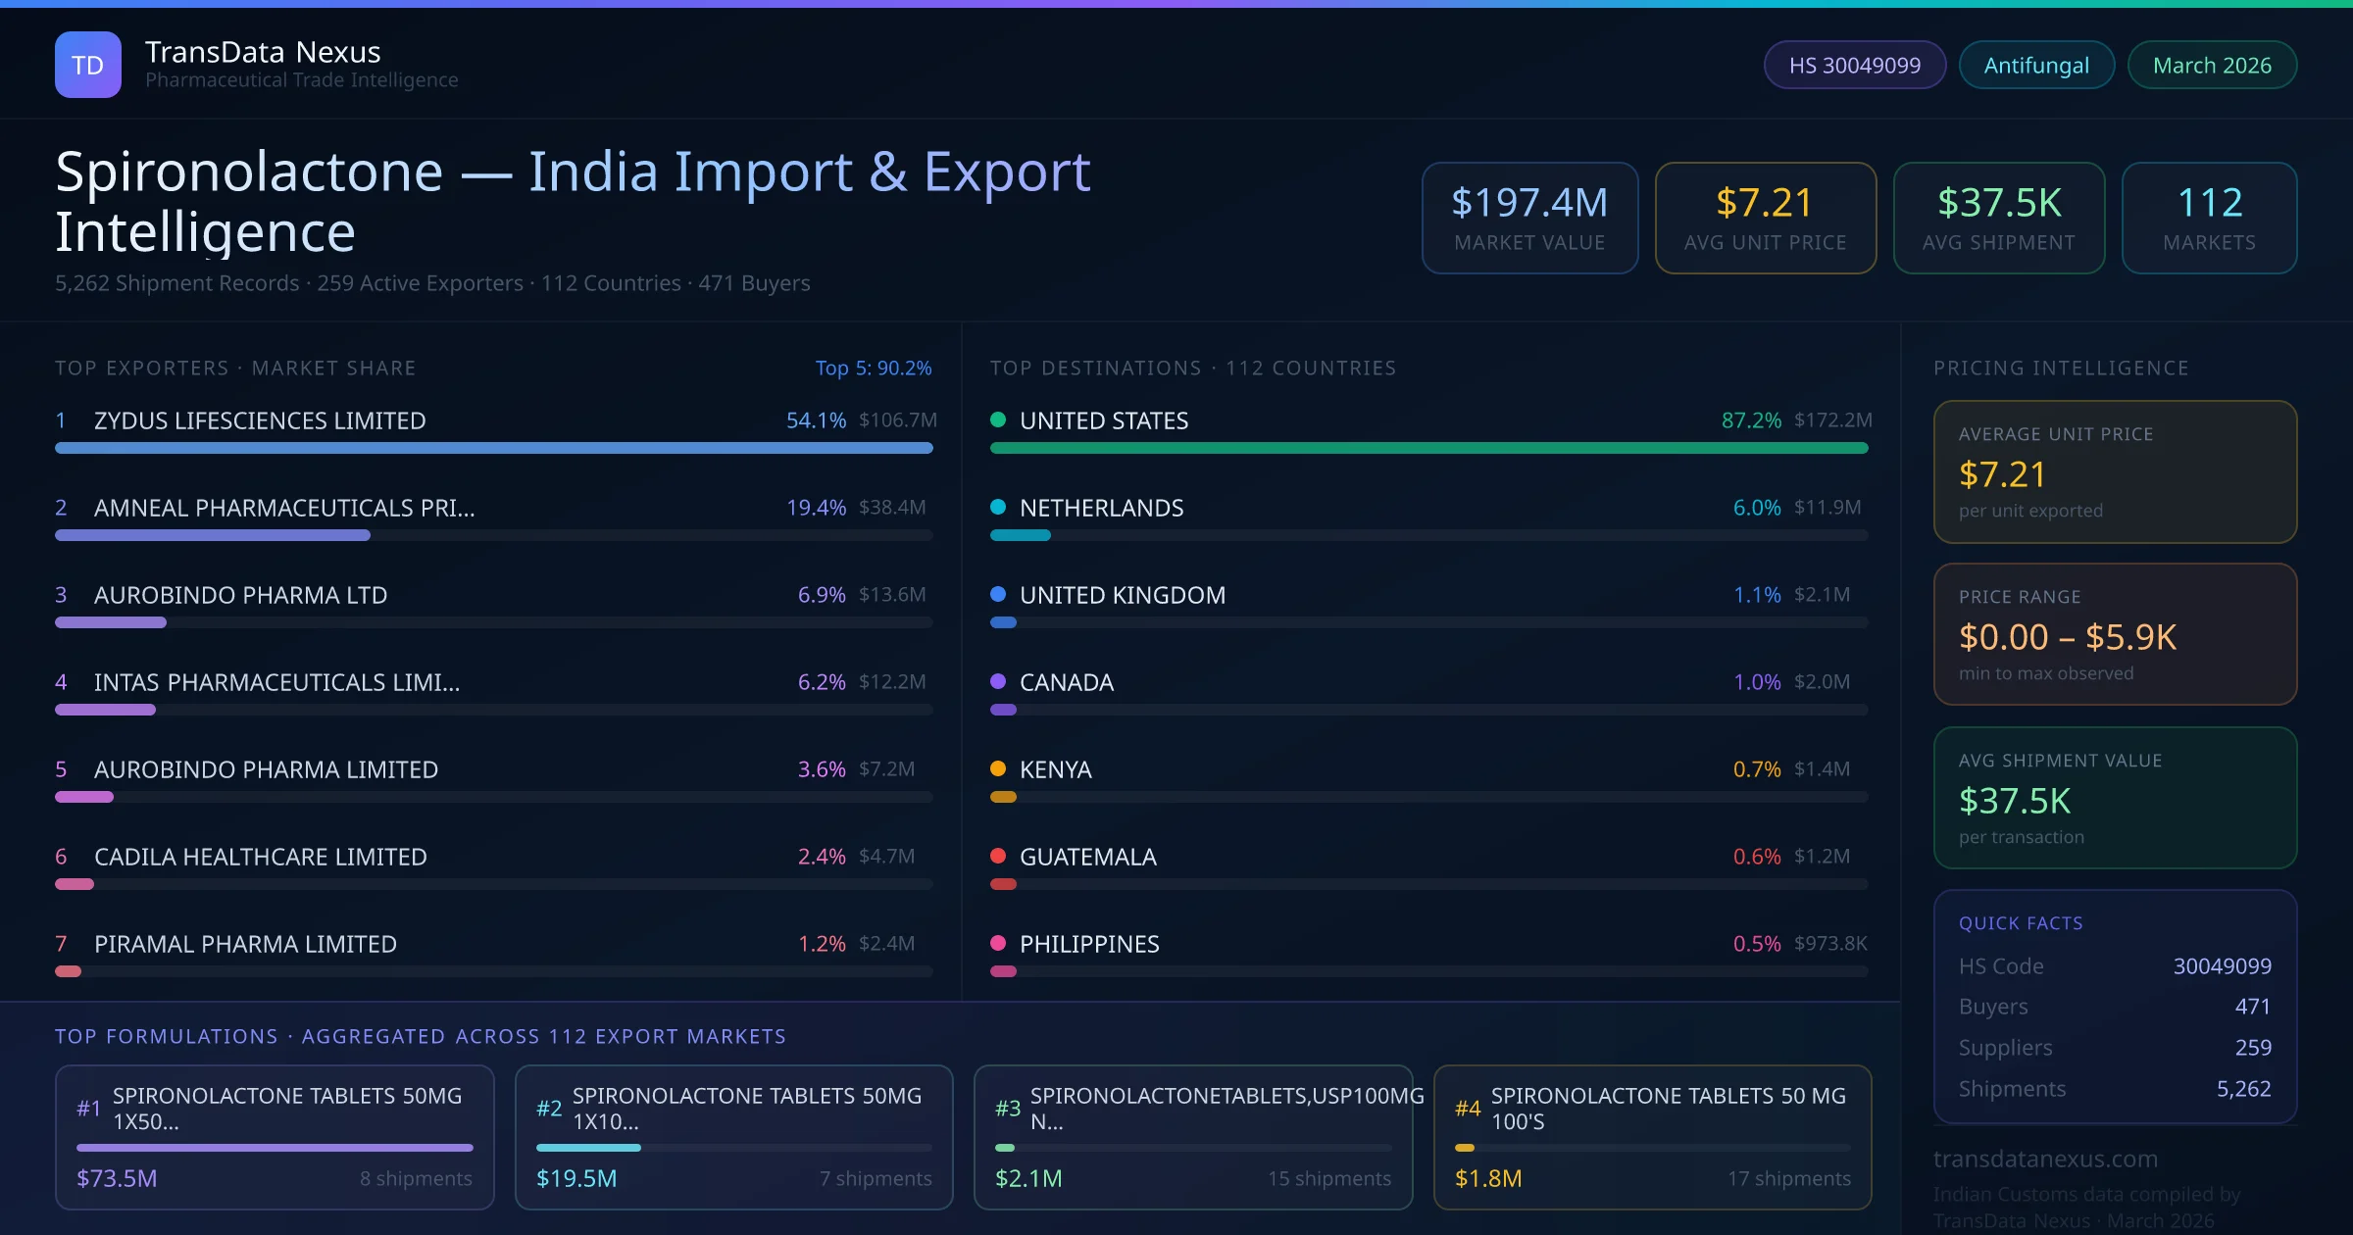2353x1235 pixels.
Task: Click the pink Philippines dot marker
Action: (x=998, y=944)
